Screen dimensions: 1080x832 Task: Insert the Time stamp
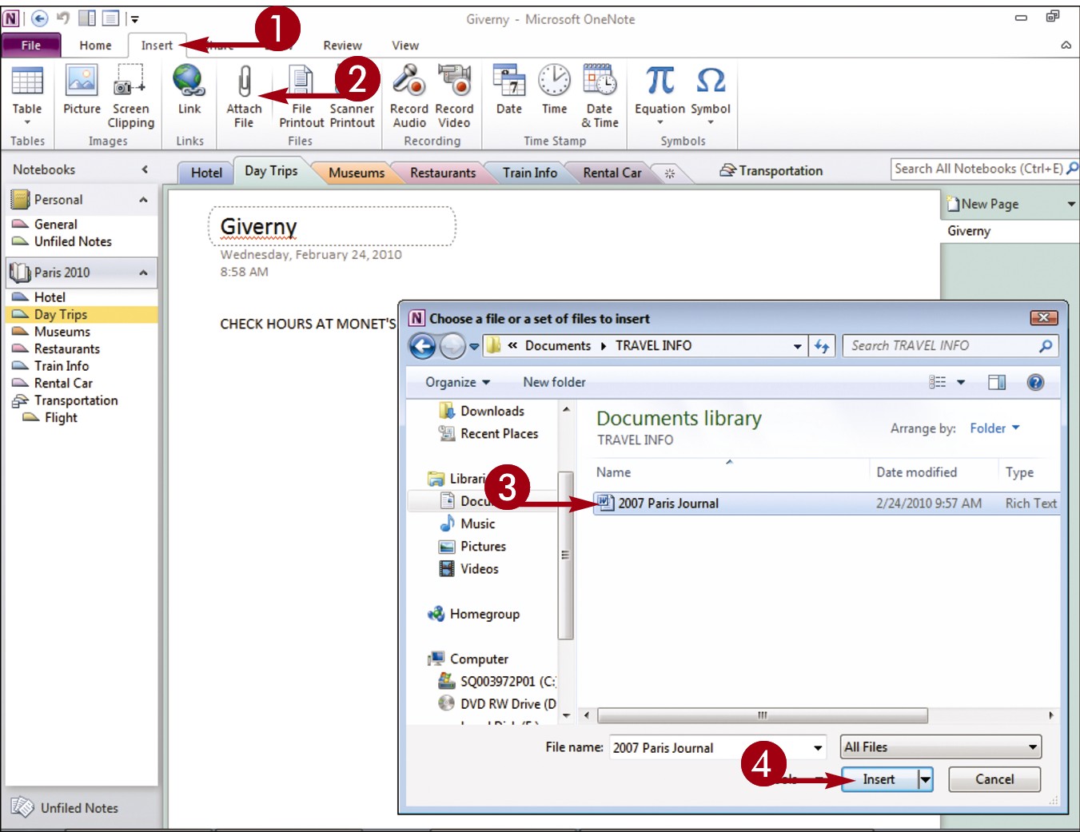tap(554, 90)
